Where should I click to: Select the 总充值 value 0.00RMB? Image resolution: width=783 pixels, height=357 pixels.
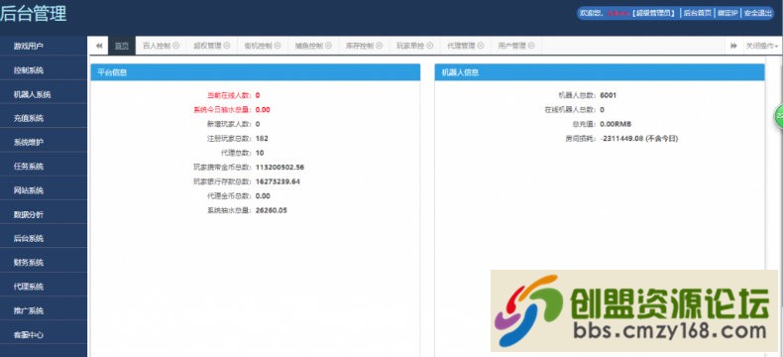click(x=615, y=124)
